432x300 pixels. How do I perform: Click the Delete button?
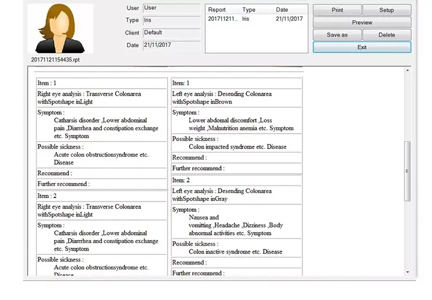386,35
